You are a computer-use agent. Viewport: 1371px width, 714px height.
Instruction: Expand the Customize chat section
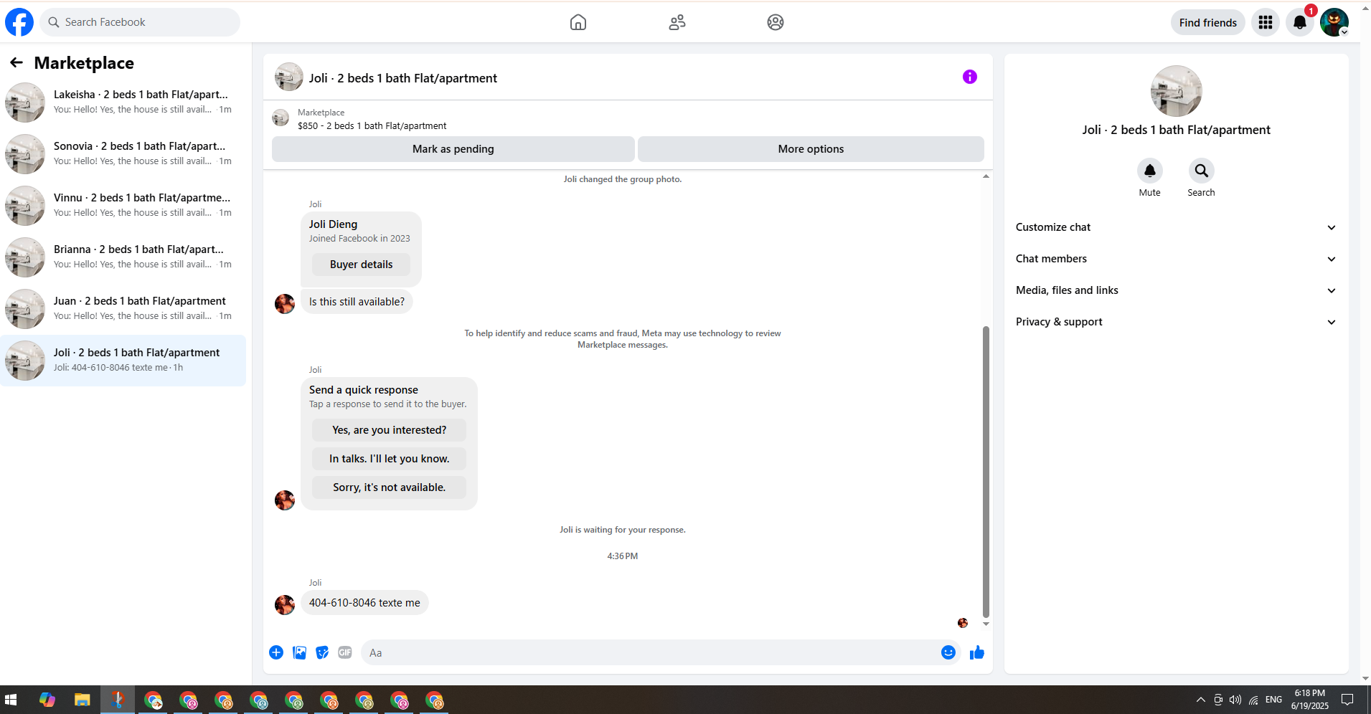pos(1177,227)
